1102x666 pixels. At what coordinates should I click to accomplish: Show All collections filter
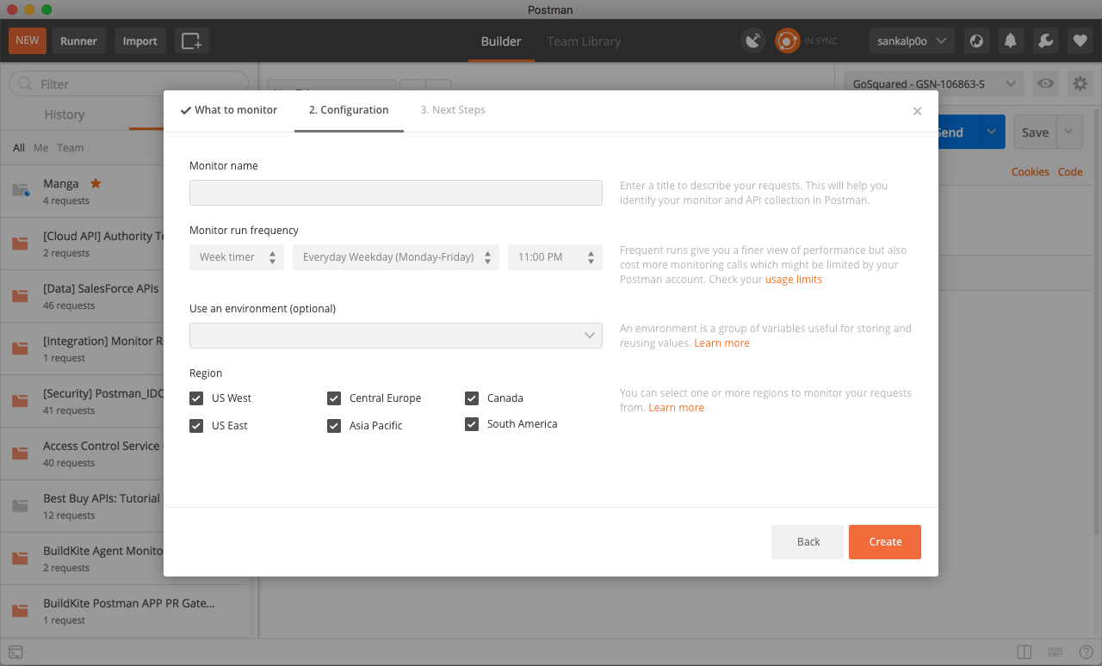19,148
